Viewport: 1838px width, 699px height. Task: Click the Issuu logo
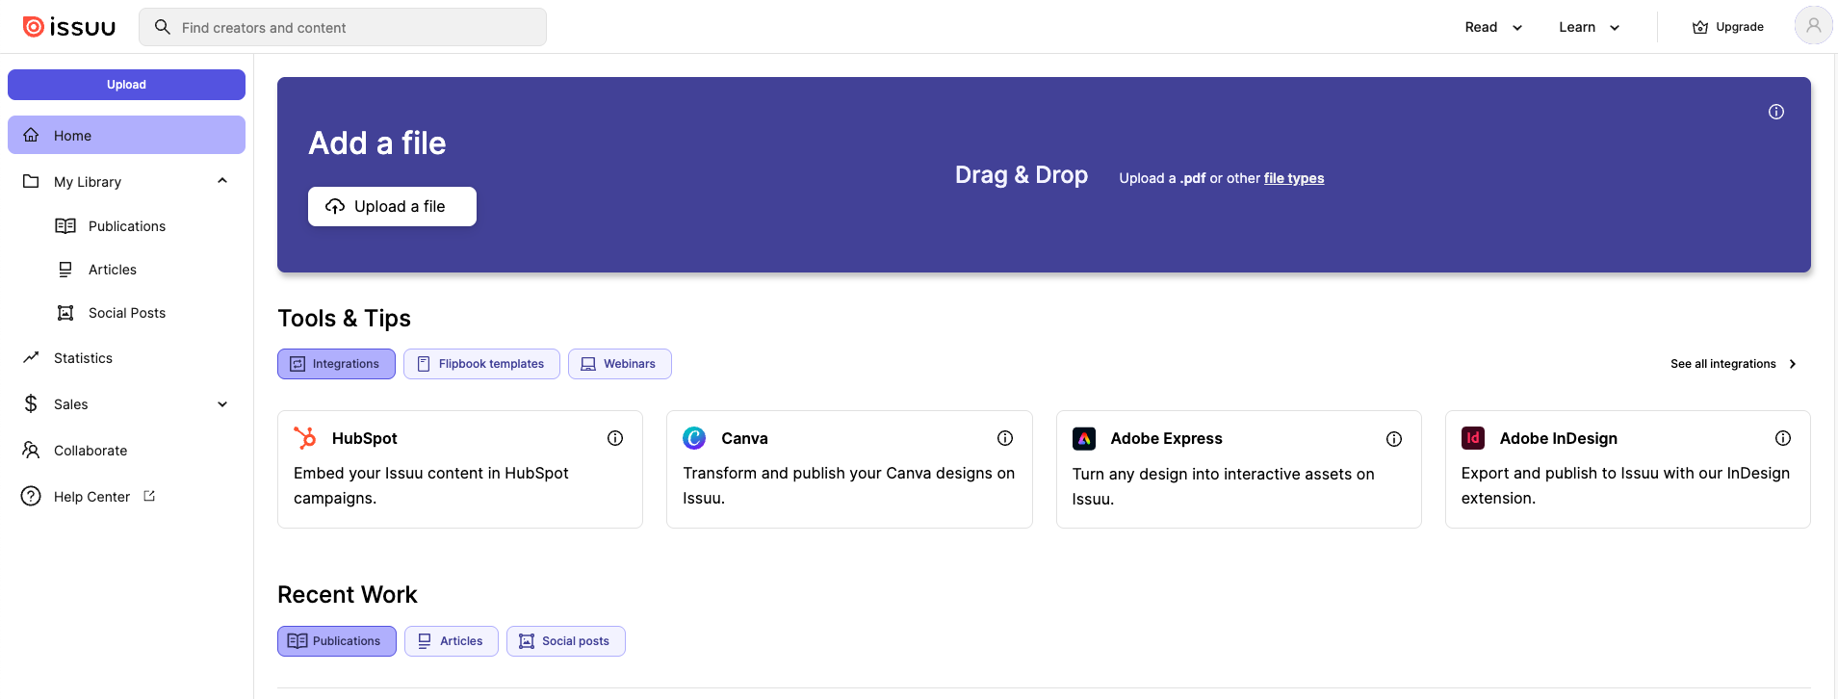point(69,27)
